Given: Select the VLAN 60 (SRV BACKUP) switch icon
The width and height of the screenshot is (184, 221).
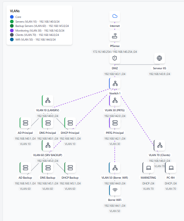Looking at the screenshot, I should click(48, 145).
